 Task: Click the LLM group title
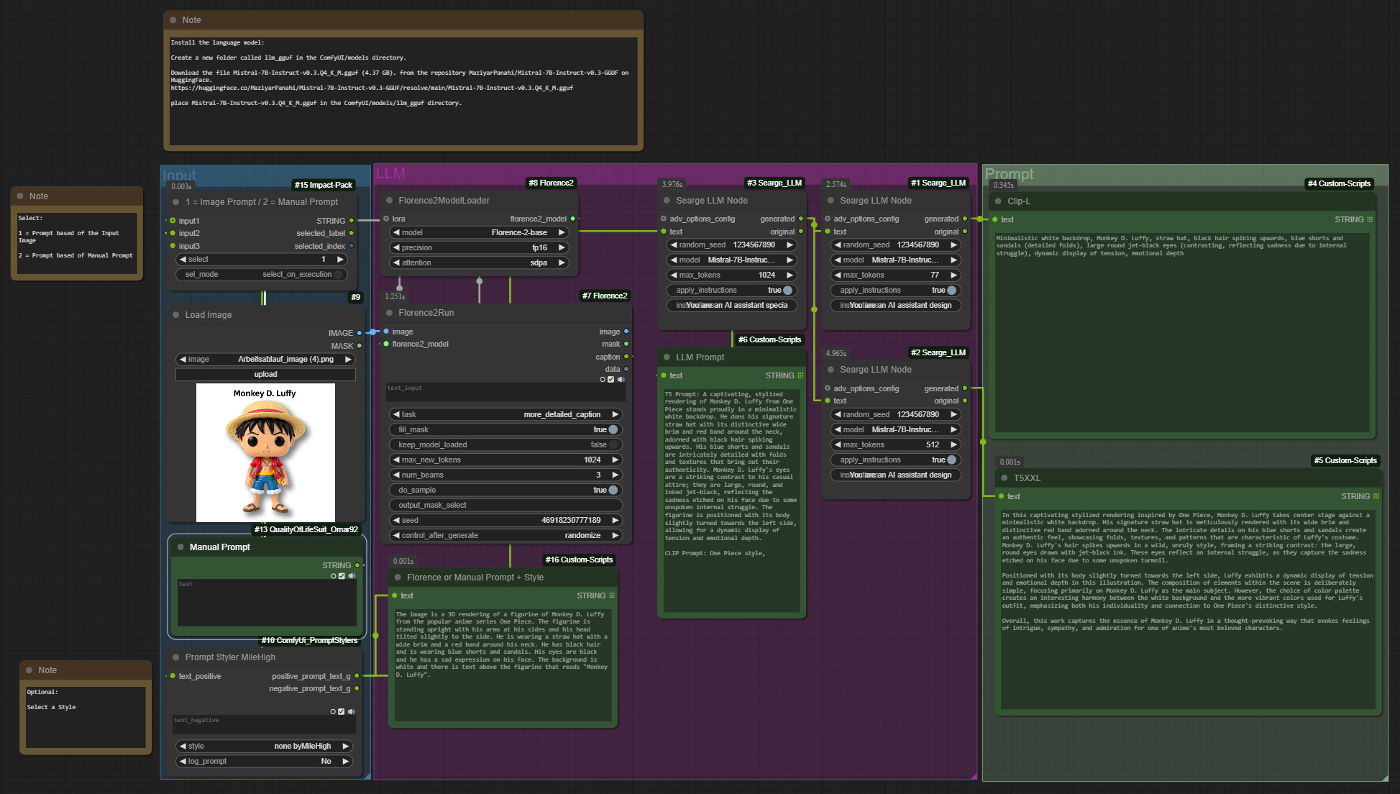click(391, 173)
